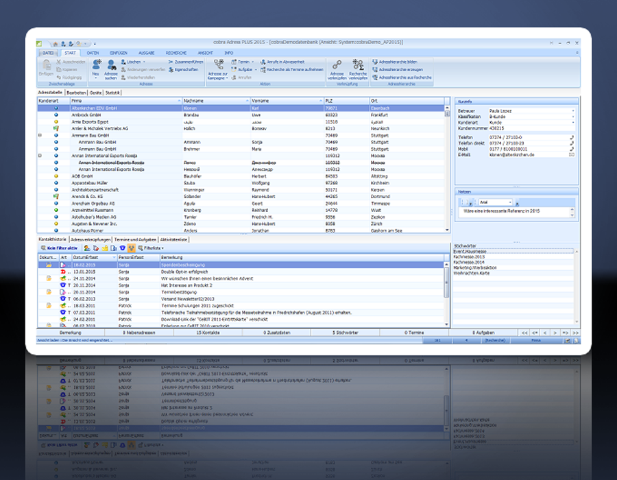Select the Fachmesse.2013 keyword entry
This screenshot has height=480, width=617.
click(x=468, y=257)
